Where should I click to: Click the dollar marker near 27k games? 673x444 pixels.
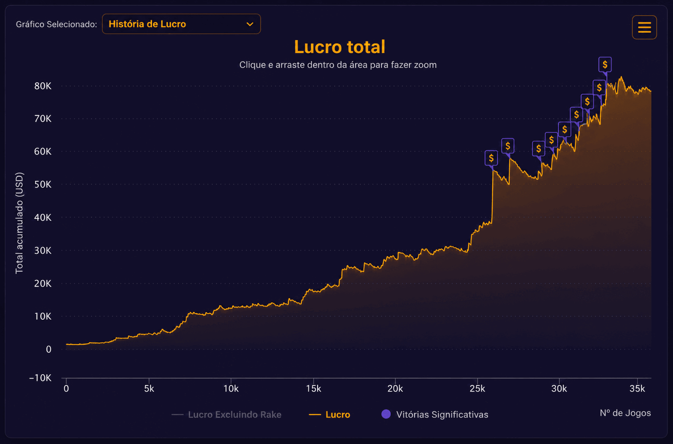[x=508, y=146]
